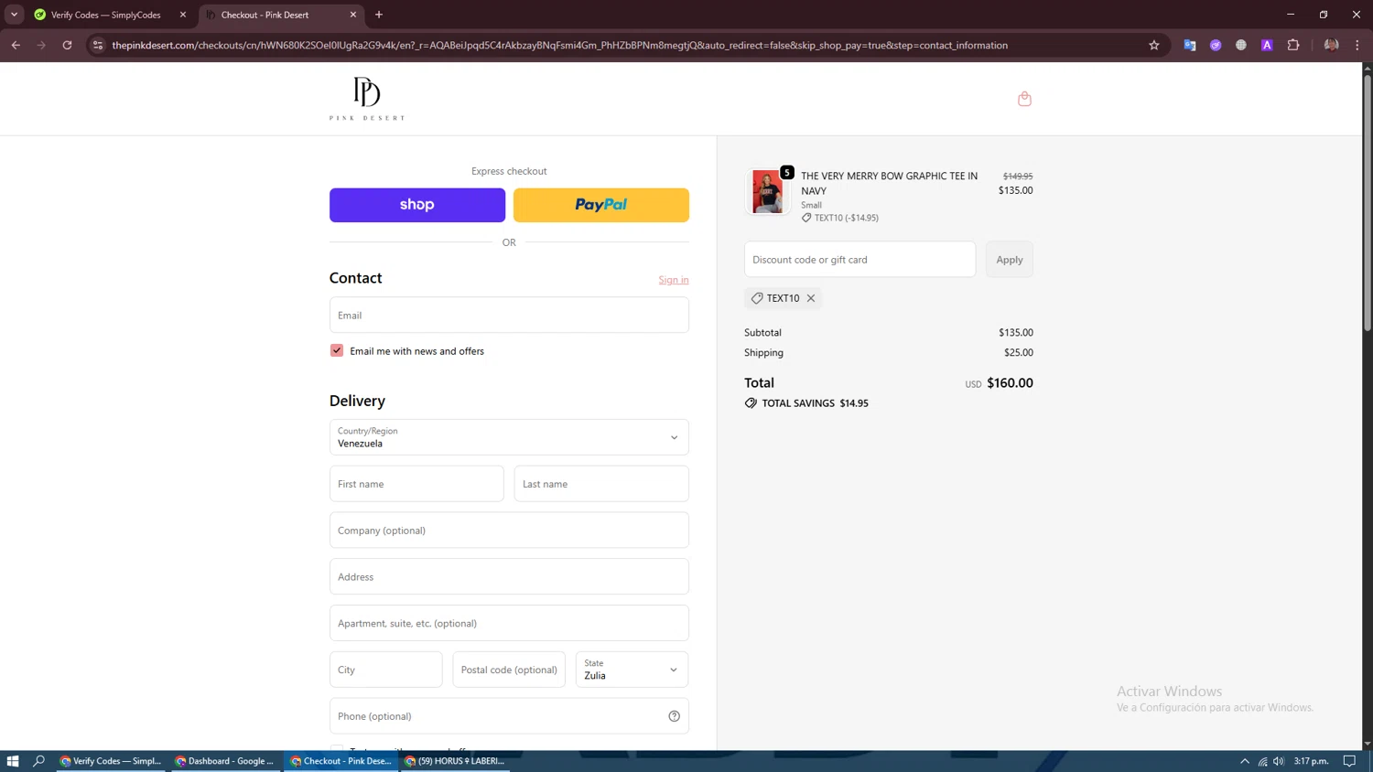Open Chrome three-dot menu

(1357, 45)
